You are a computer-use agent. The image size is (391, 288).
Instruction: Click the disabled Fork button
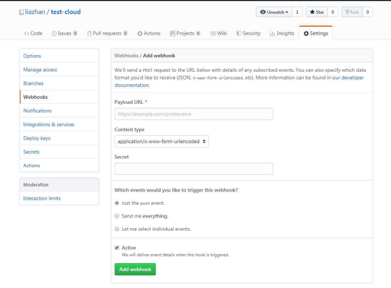352,12
